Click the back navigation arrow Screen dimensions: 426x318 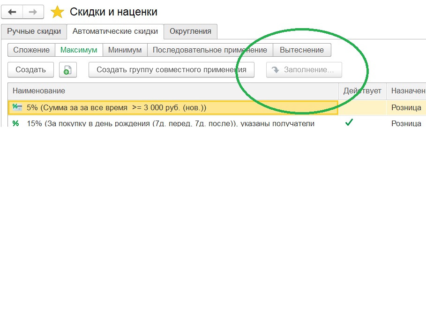pyautogui.click(x=12, y=12)
